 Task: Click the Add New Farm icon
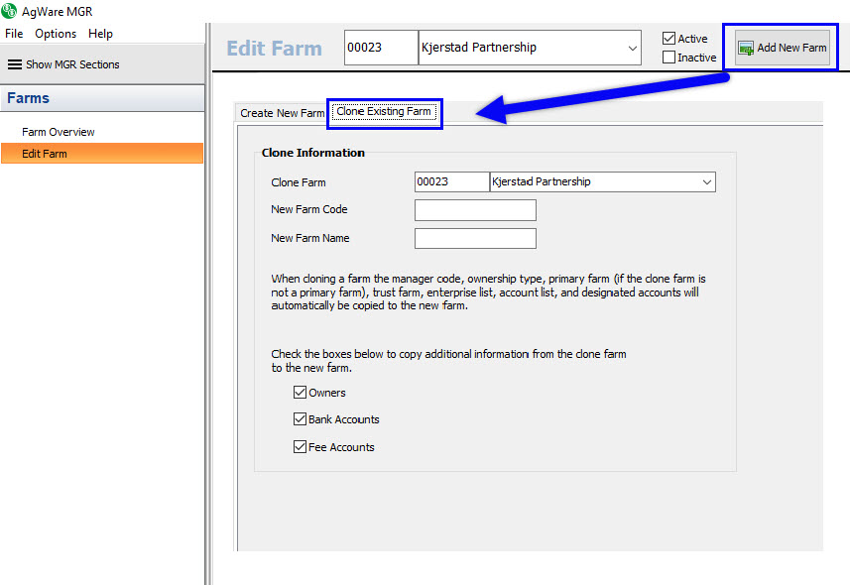click(x=746, y=48)
